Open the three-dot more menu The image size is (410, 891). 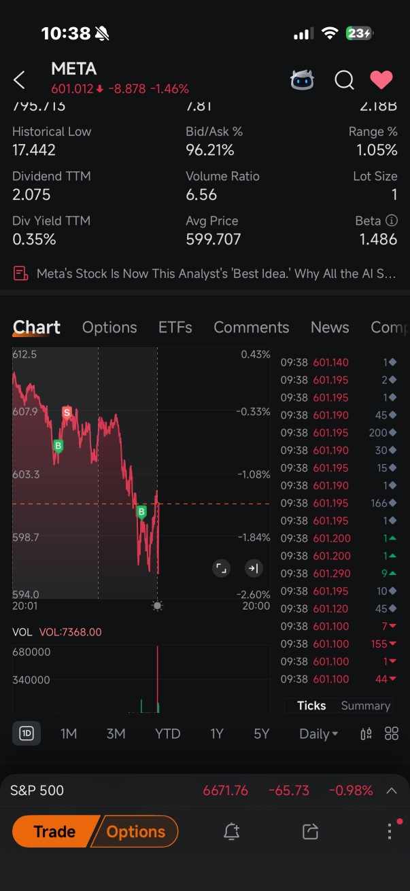[390, 831]
